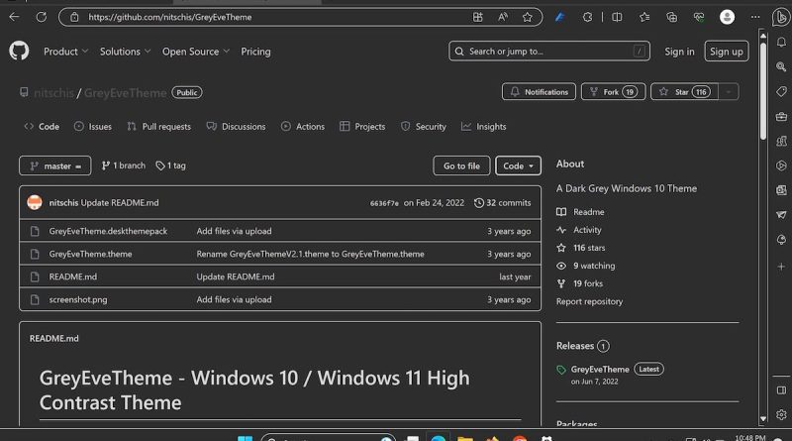This screenshot has height=441, width=792.
Task: Click the Notifications button
Action: tap(539, 92)
